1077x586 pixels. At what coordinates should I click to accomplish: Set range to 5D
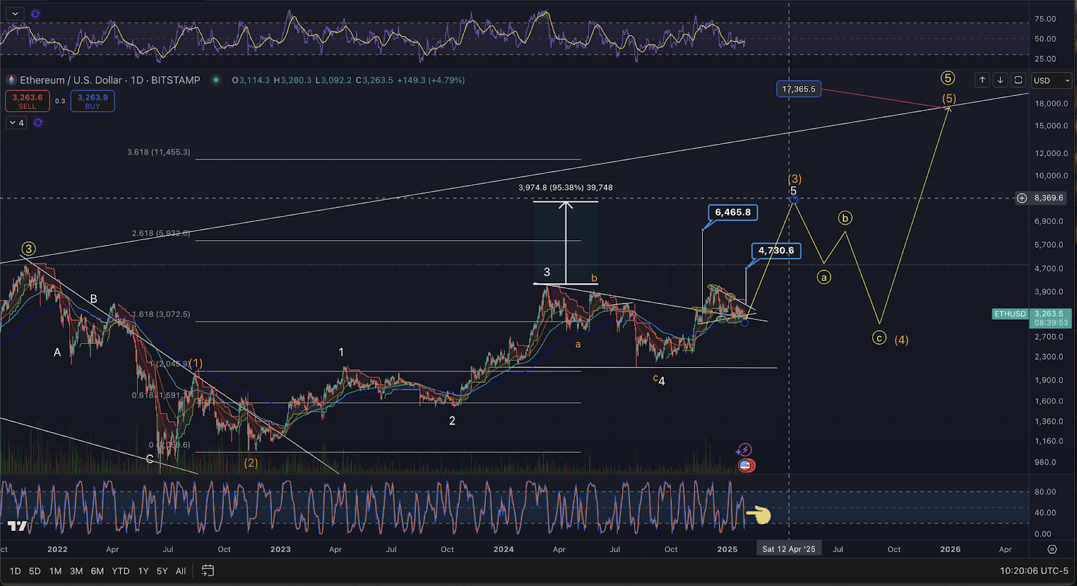pos(34,571)
